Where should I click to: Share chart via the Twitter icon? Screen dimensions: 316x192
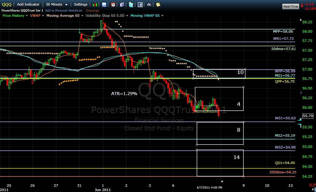pyautogui.click(x=131, y=5)
